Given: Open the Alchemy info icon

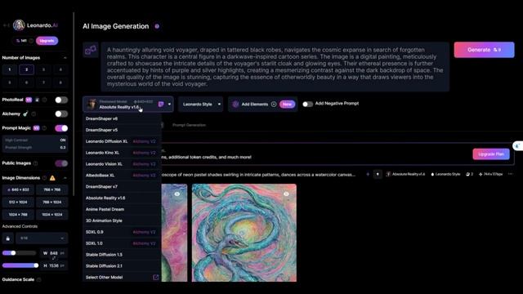Looking at the screenshot, I should tap(34, 114).
